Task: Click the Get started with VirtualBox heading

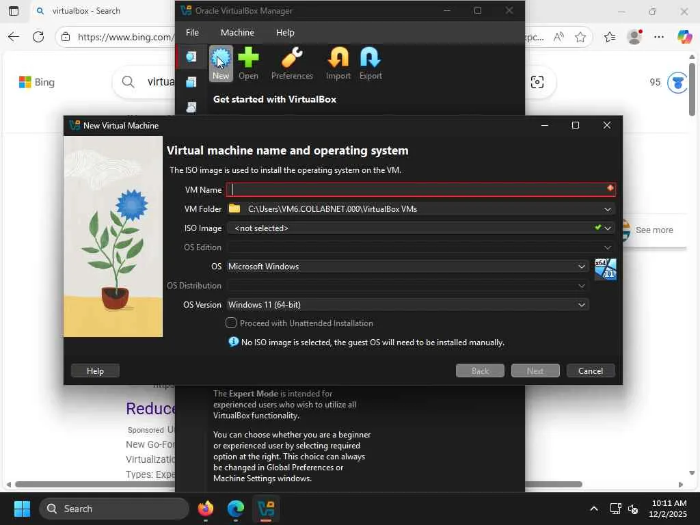Action: 275,99
